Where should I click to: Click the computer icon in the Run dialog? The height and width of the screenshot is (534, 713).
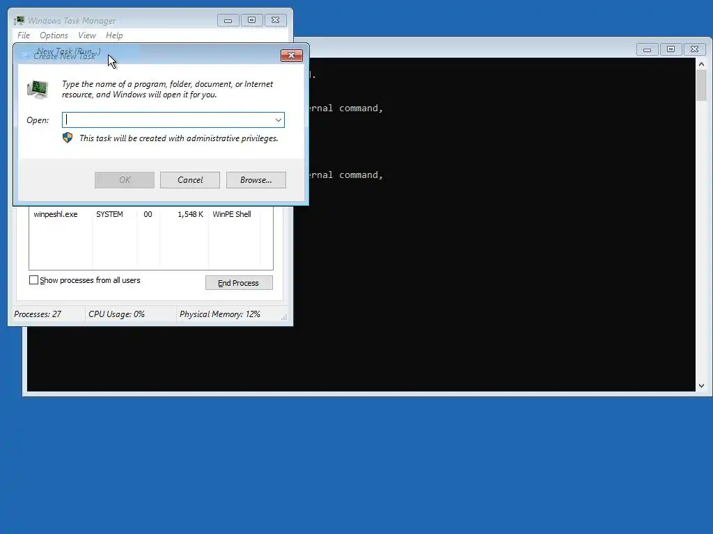click(x=38, y=89)
